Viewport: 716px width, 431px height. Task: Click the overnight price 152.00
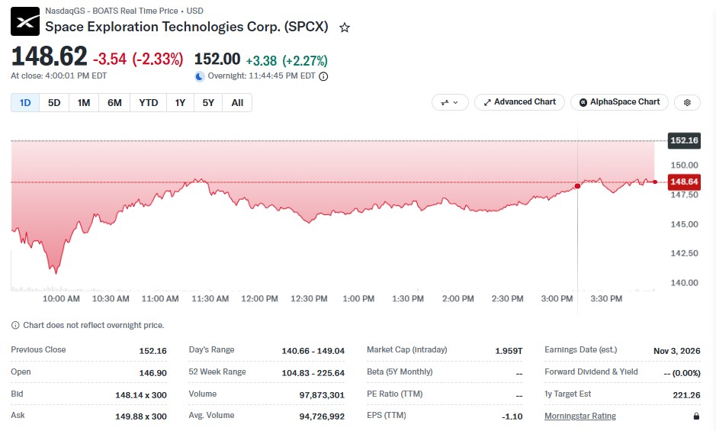click(x=217, y=59)
